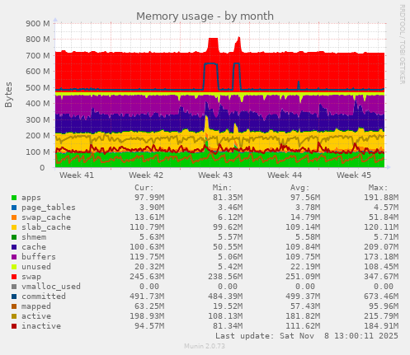Screen dimensions: 410x355
Task: Click the 'swap' legend label
Action: click(31, 277)
